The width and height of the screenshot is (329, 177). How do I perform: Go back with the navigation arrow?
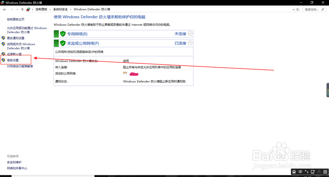pyautogui.click(x=5, y=10)
